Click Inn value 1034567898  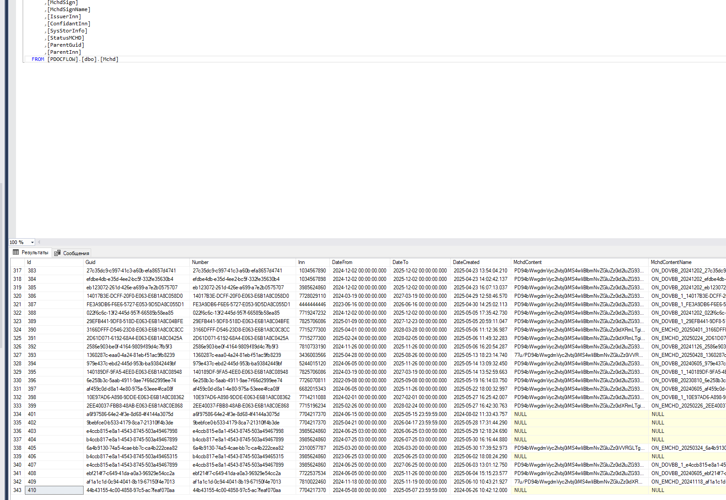(x=313, y=279)
